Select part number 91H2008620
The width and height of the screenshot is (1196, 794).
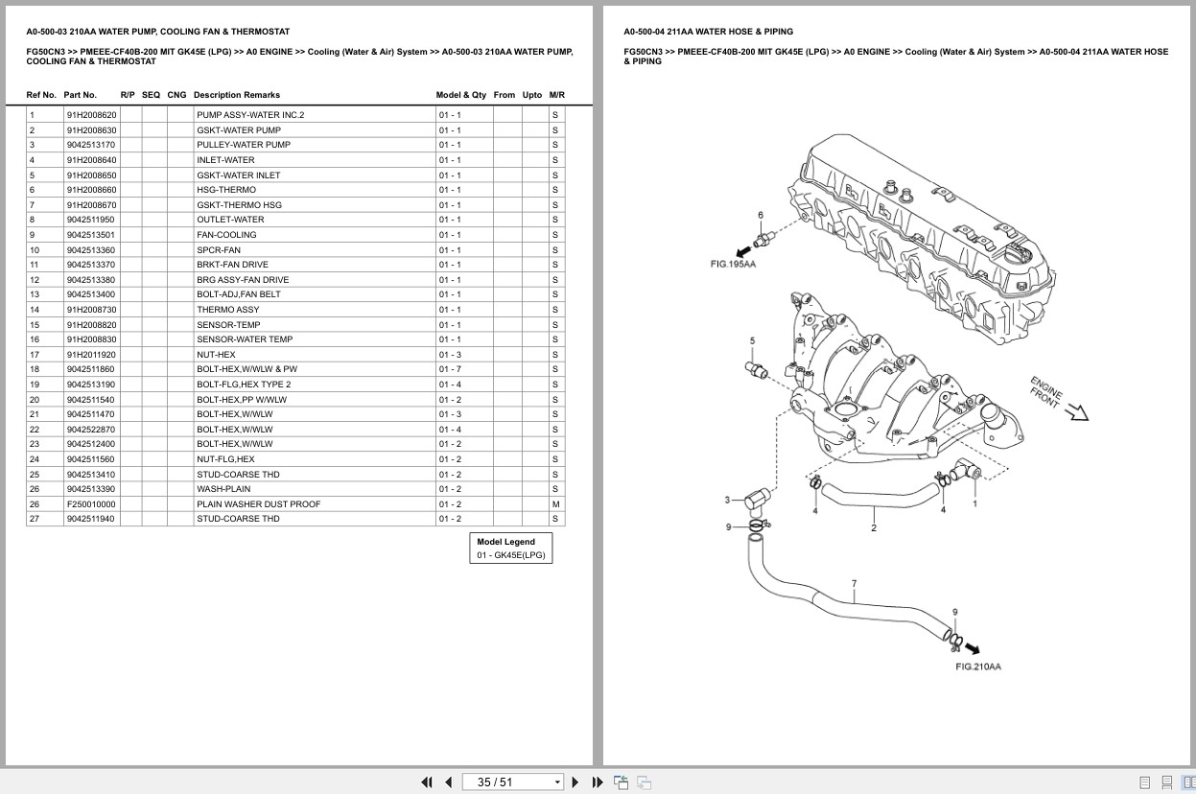click(x=91, y=115)
